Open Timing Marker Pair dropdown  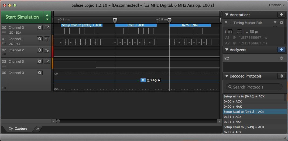[x=275, y=23]
